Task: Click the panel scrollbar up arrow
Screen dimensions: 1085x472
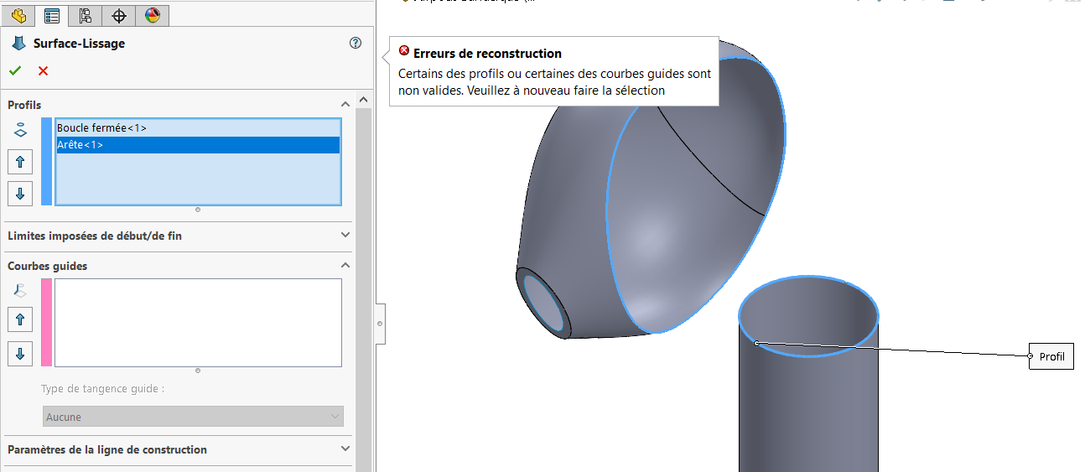Action: click(x=363, y=100)
